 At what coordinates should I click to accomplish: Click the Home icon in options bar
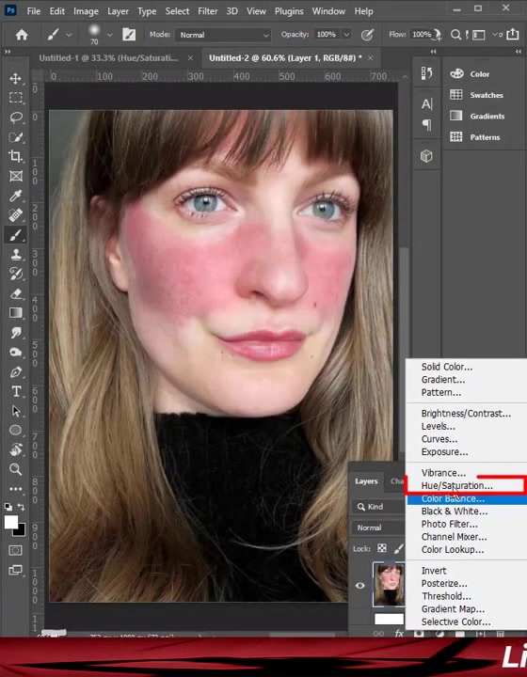click(21, 35)
